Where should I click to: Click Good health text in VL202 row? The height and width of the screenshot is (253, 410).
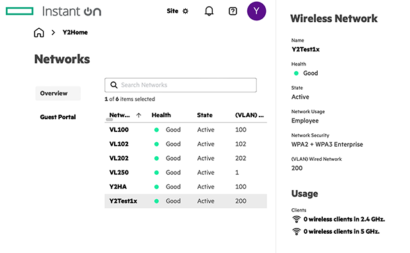click(173, 158)
